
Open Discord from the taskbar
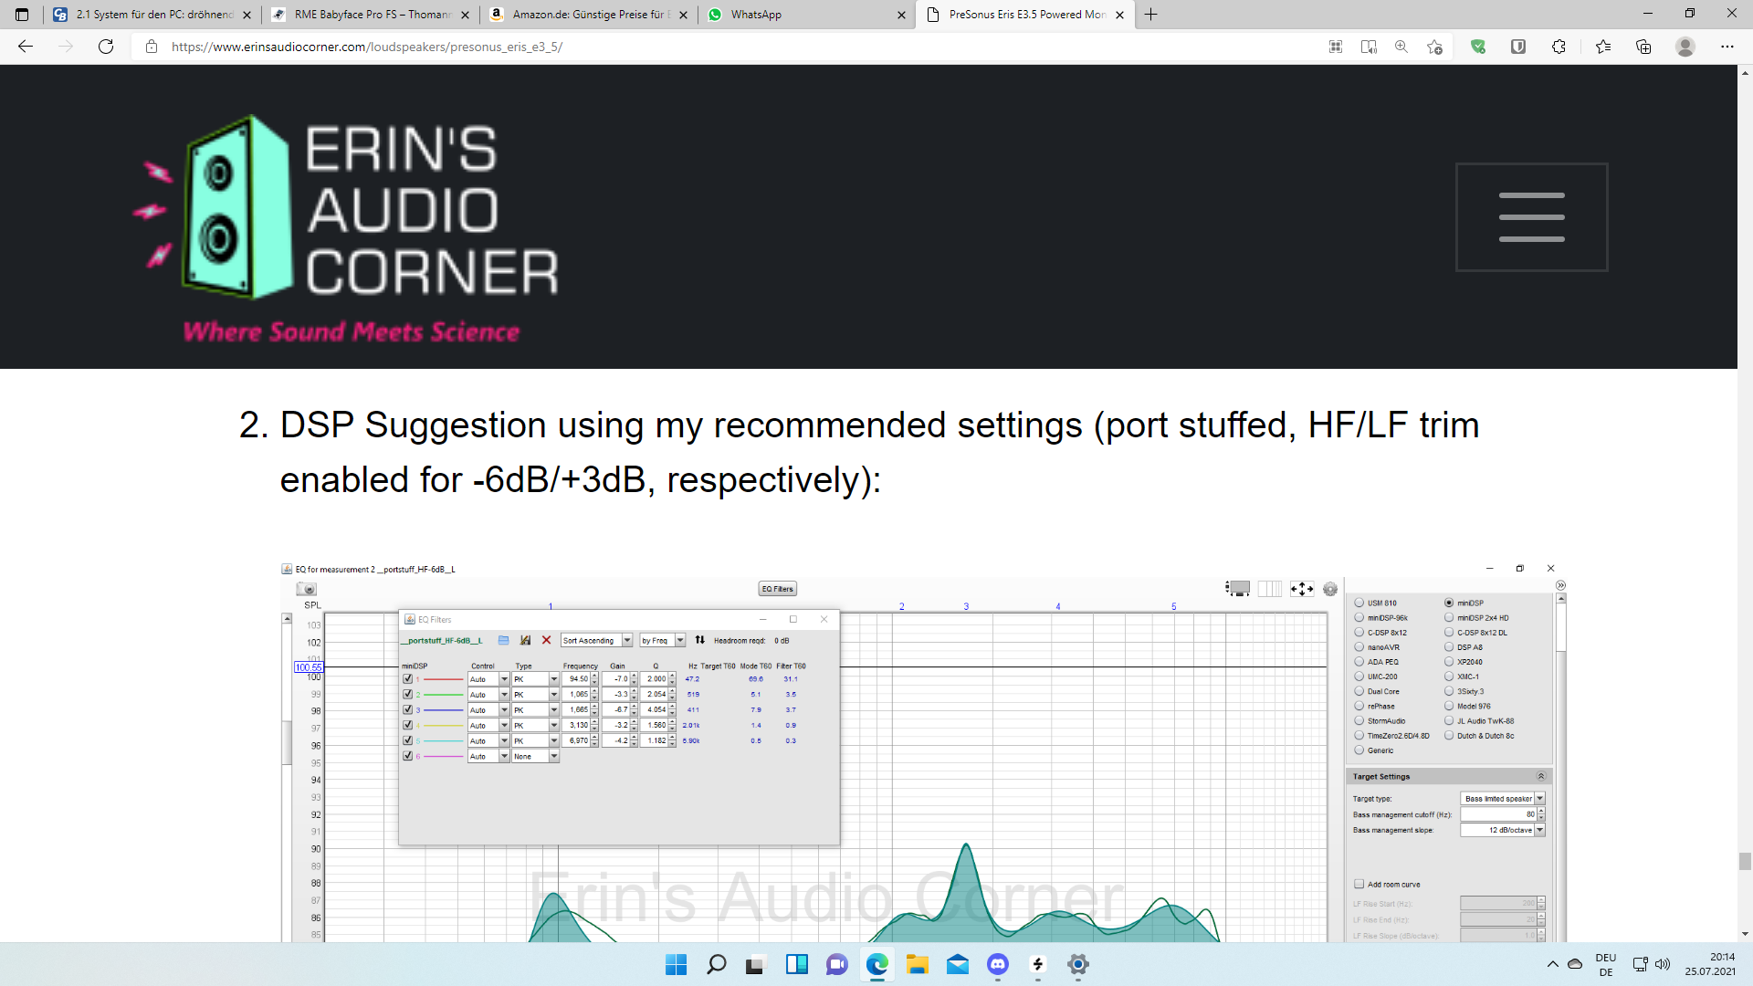pyautogui.click(x=998, y=964)
